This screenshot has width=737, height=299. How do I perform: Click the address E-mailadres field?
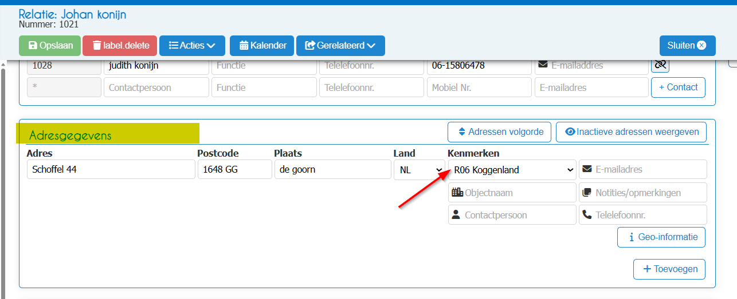coord(643,169)
